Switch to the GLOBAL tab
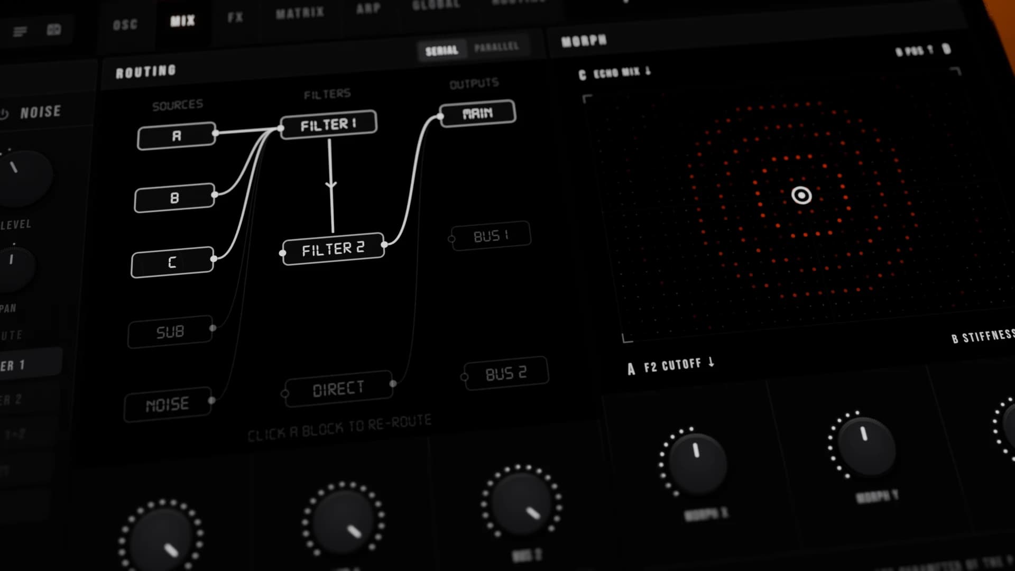The image size is (1015, 571). point(436,4)
